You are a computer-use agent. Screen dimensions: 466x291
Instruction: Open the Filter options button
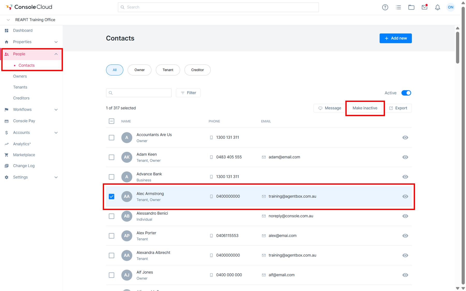coord(188,93)
